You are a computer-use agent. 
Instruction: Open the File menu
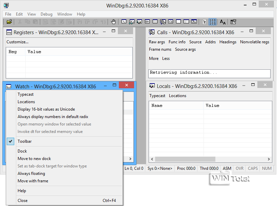(8, 14)
